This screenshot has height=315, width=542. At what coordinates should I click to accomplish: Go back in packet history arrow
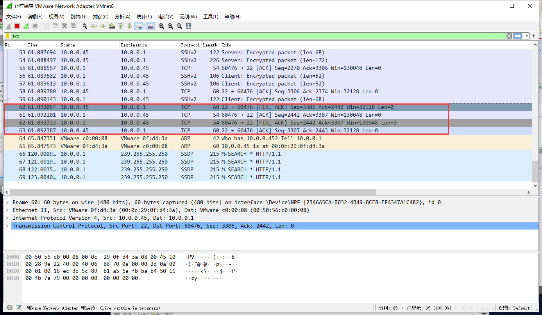click(x=94, y=26)
